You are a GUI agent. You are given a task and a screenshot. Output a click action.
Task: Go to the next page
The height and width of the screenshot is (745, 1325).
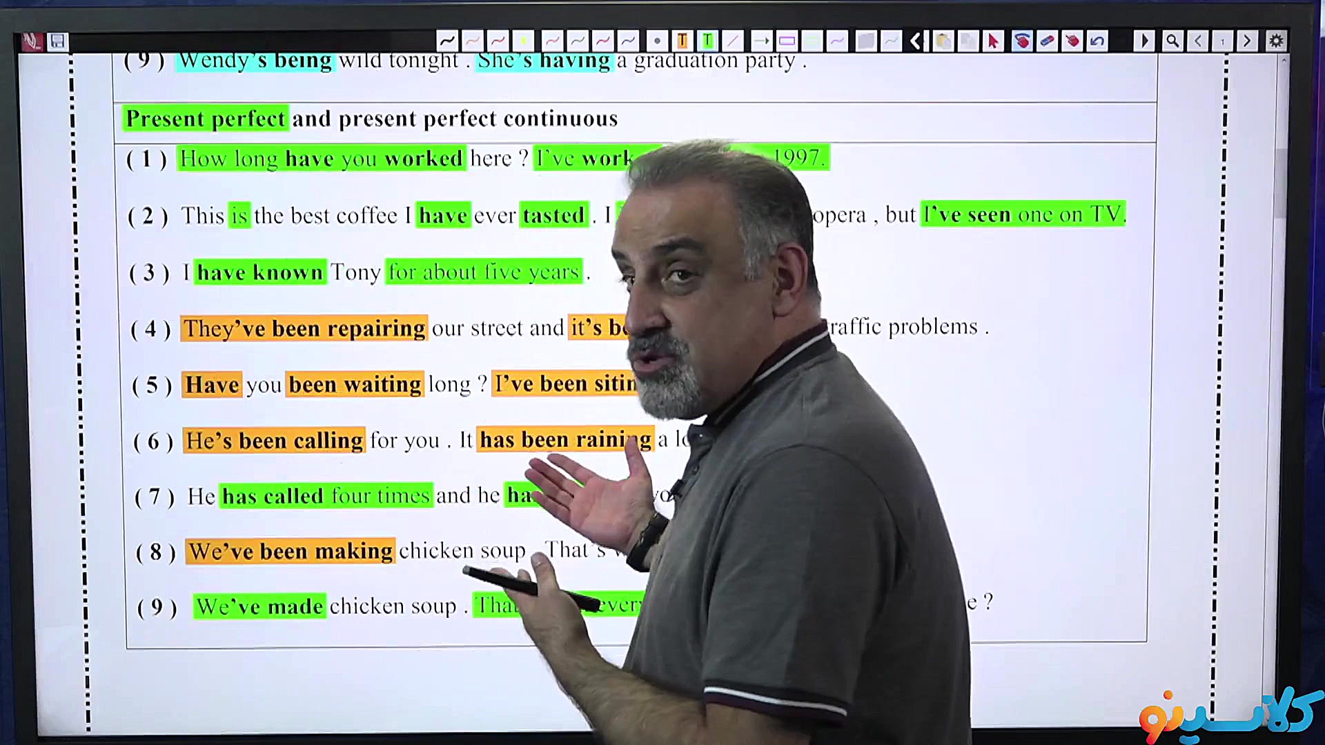[1246, 41]
